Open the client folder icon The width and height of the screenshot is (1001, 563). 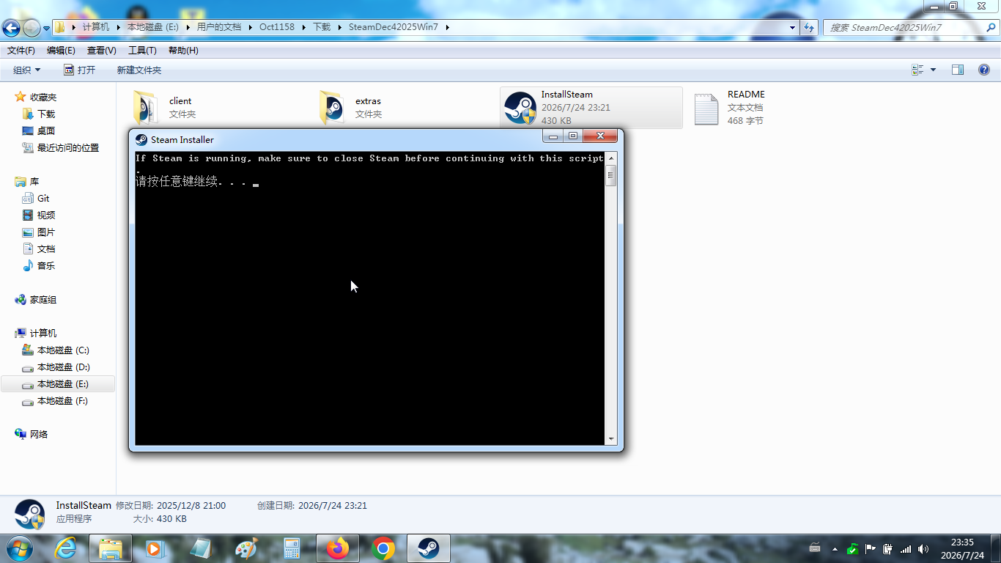tap(145, 108)
